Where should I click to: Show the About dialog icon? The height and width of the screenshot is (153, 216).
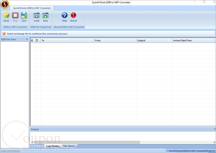click(73, 17)
